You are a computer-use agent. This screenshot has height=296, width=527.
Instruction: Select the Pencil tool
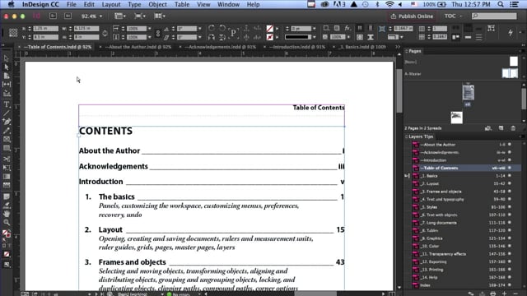click(x=7, y=131)
